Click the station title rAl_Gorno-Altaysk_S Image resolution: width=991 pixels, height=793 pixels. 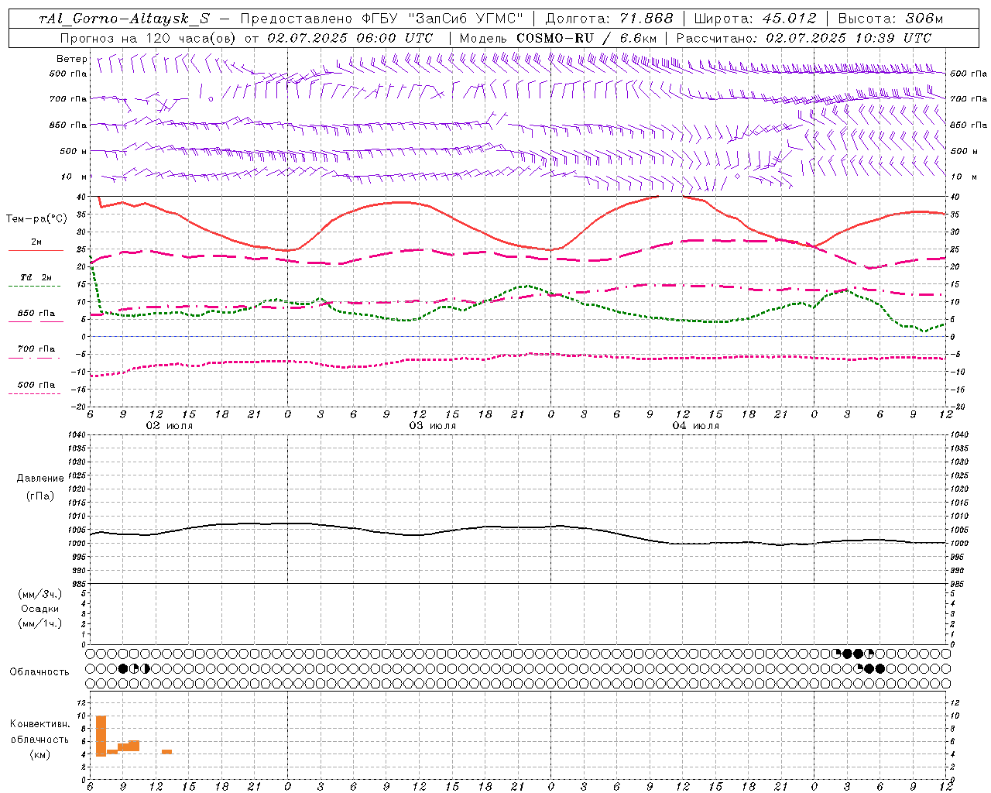click(x=124, y=19)
